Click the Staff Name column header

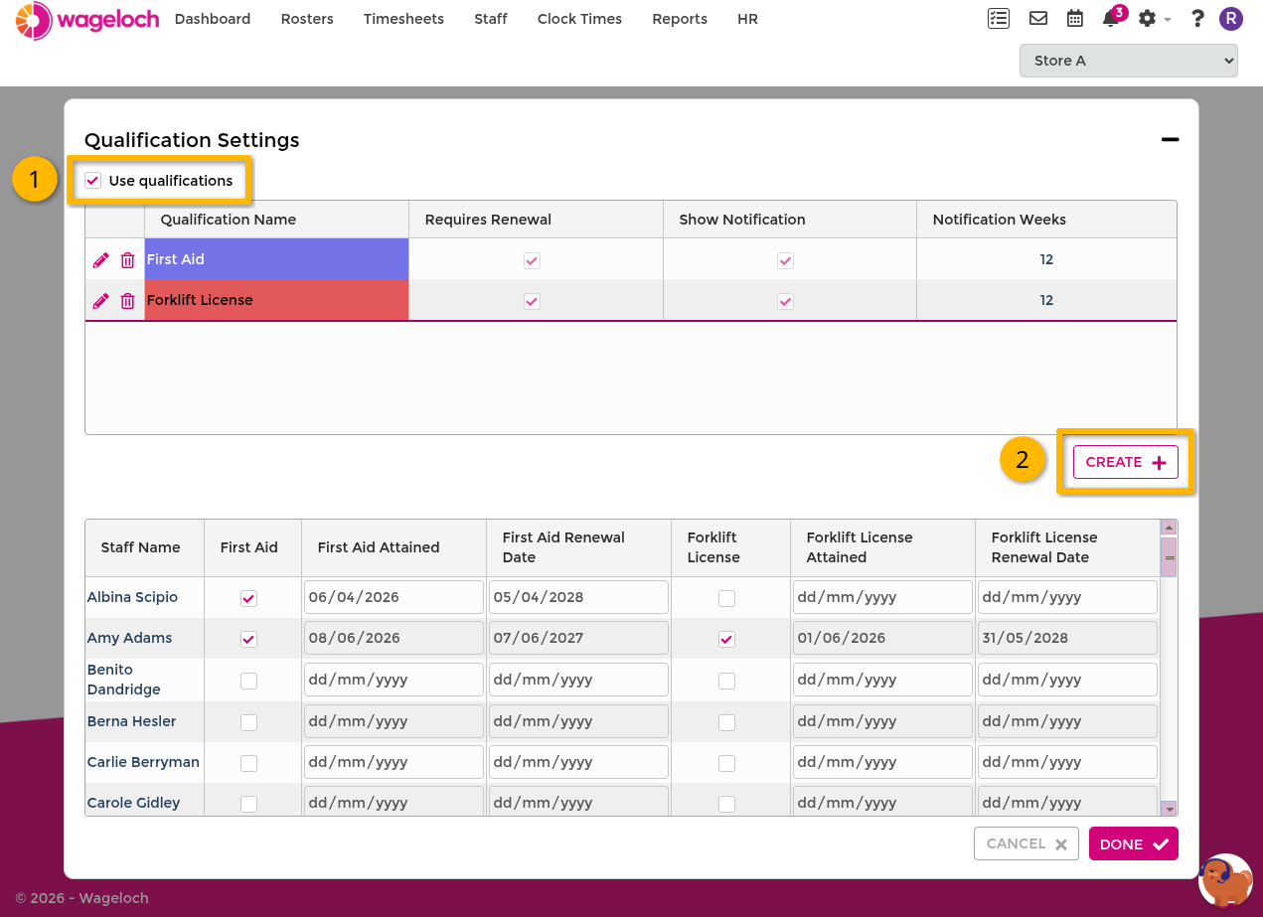click(x=145, y=547)
